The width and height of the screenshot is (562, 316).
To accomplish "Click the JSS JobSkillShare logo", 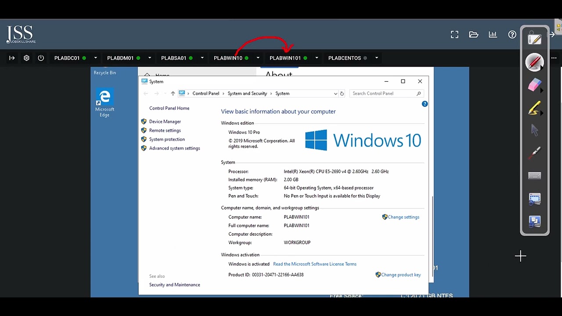I will click(x=21, y=35).
